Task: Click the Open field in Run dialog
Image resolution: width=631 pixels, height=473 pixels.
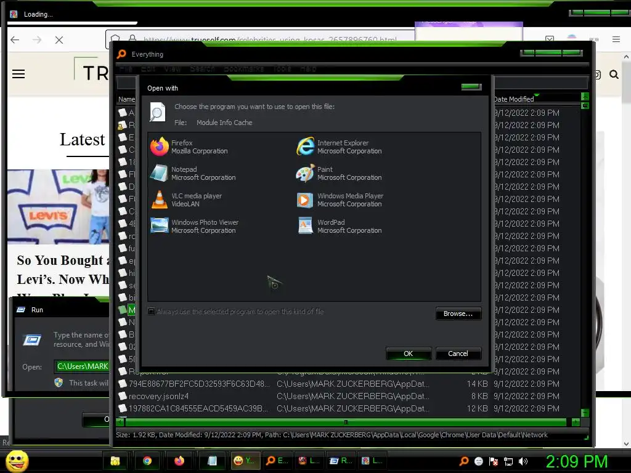Action: click(x=82, y=366)
